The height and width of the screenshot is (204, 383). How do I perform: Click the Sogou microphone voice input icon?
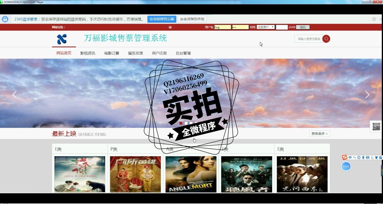point(363,157)
